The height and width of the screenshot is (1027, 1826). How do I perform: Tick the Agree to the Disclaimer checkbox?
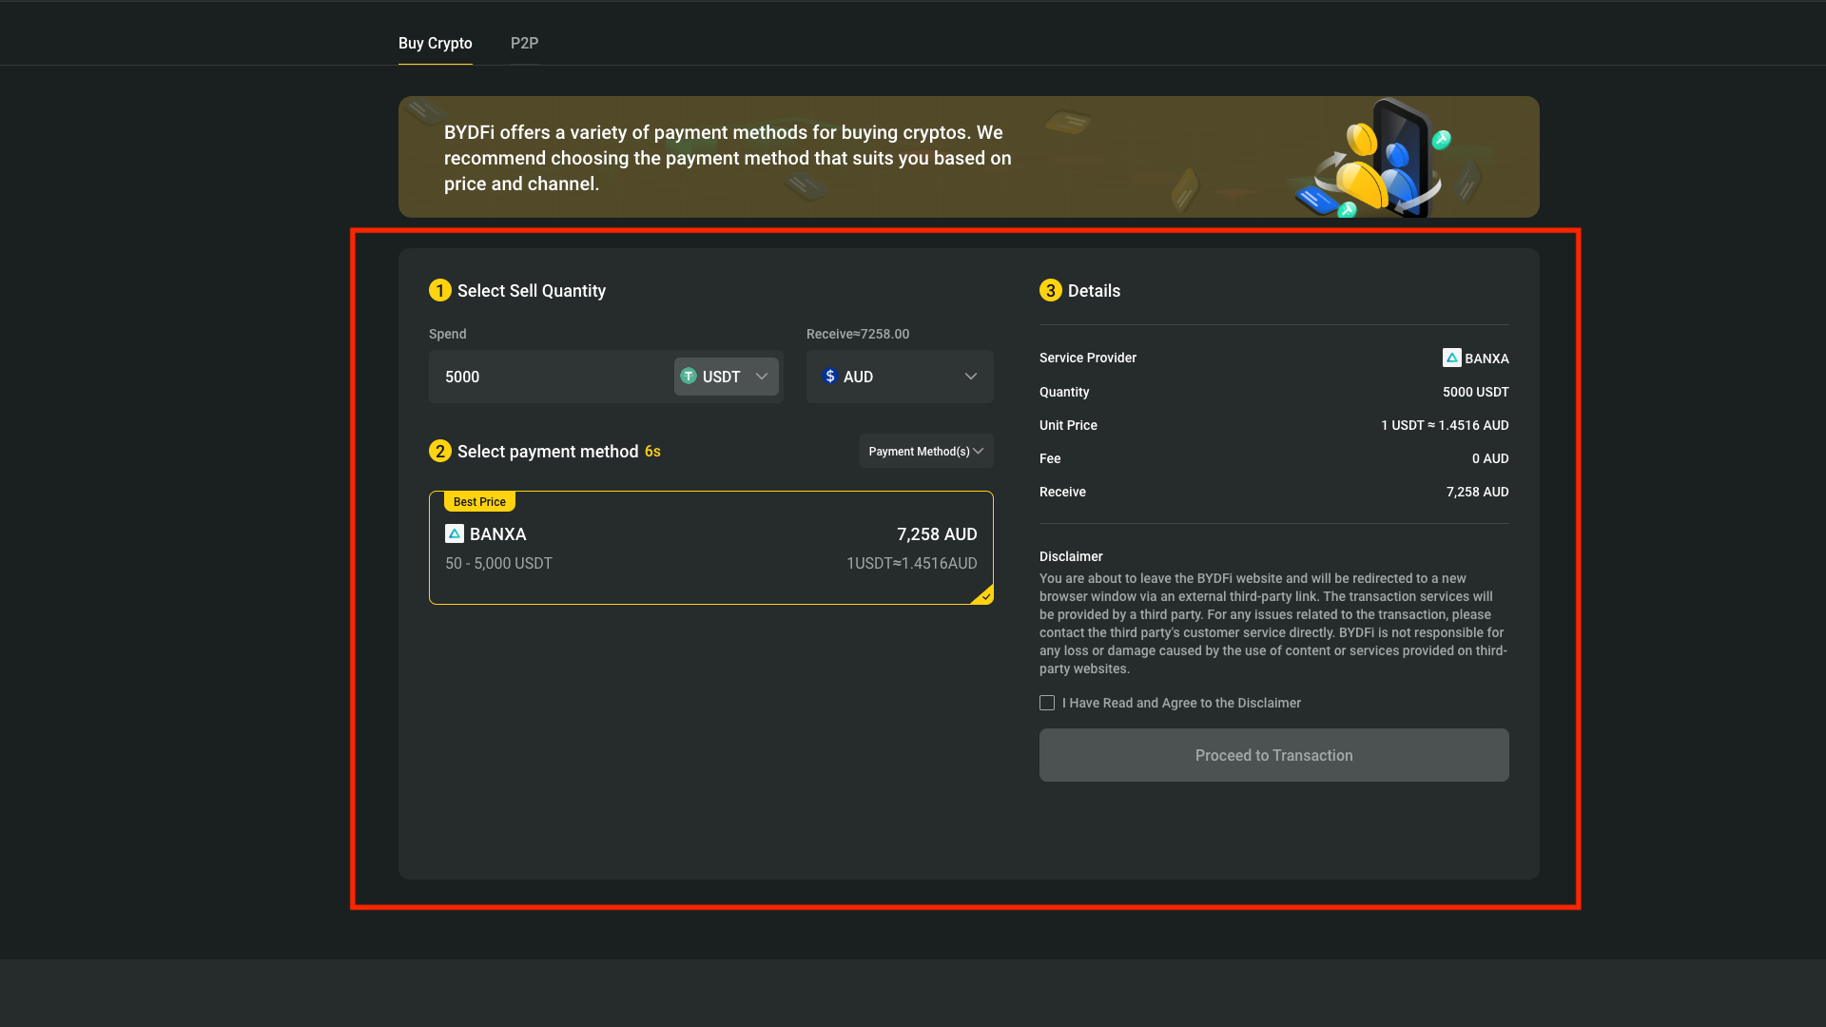pos(1047,703)
